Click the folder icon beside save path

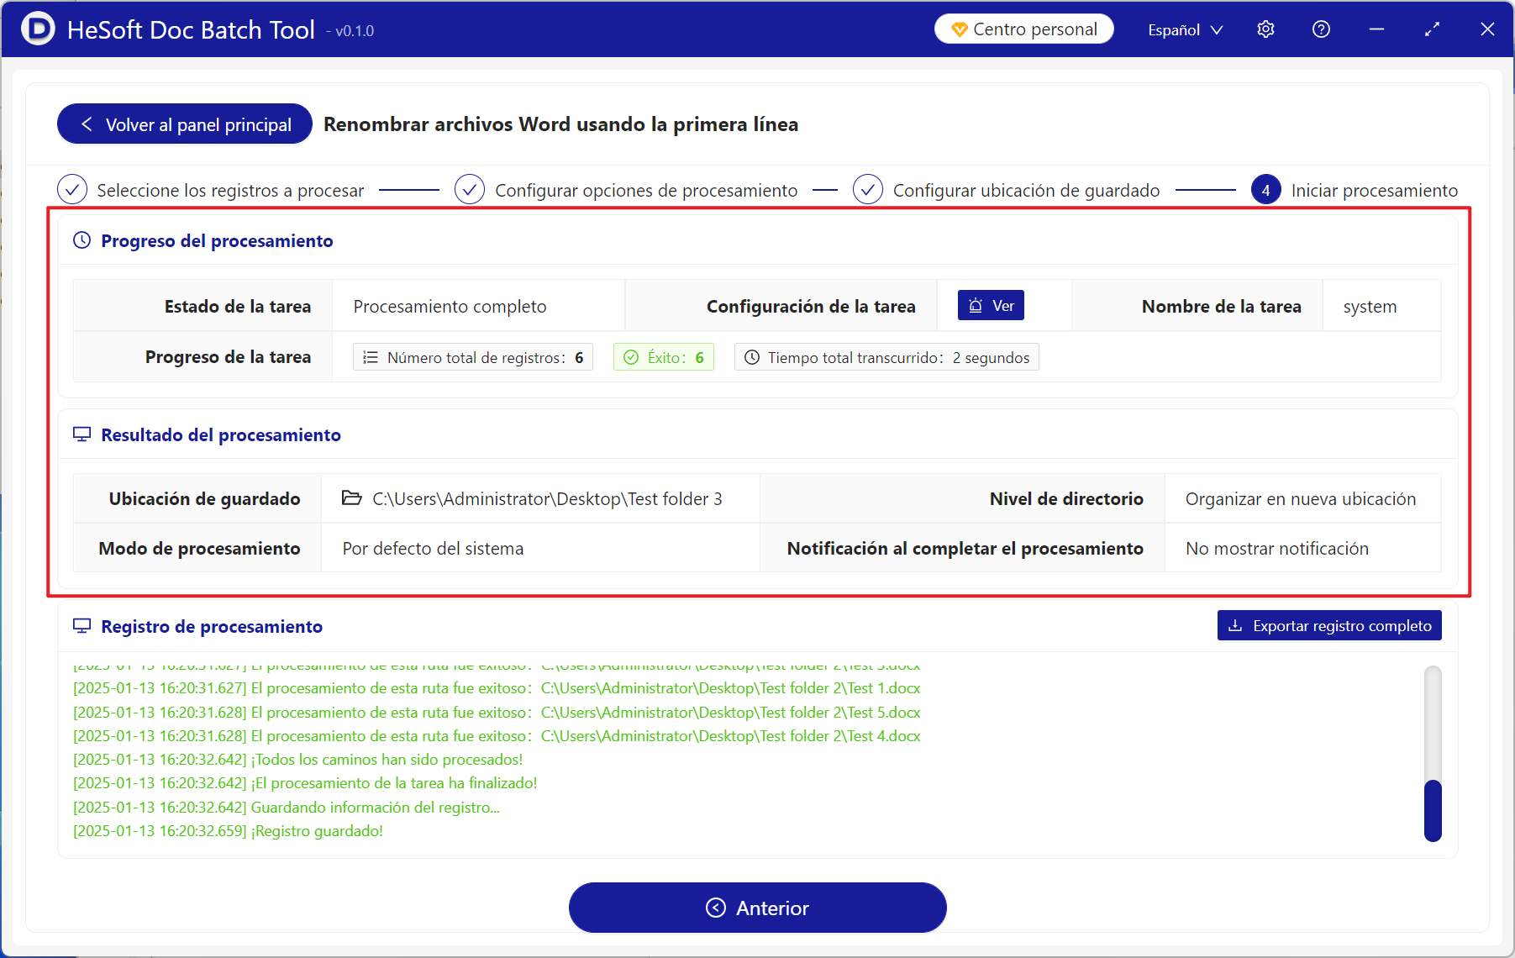351,498
